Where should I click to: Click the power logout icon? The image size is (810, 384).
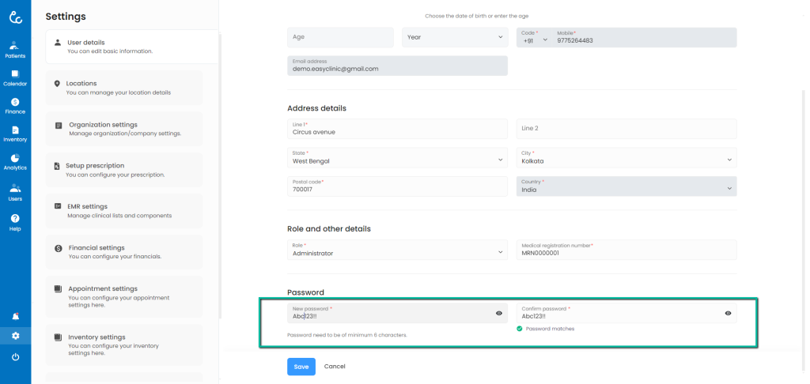click(15, 357)
